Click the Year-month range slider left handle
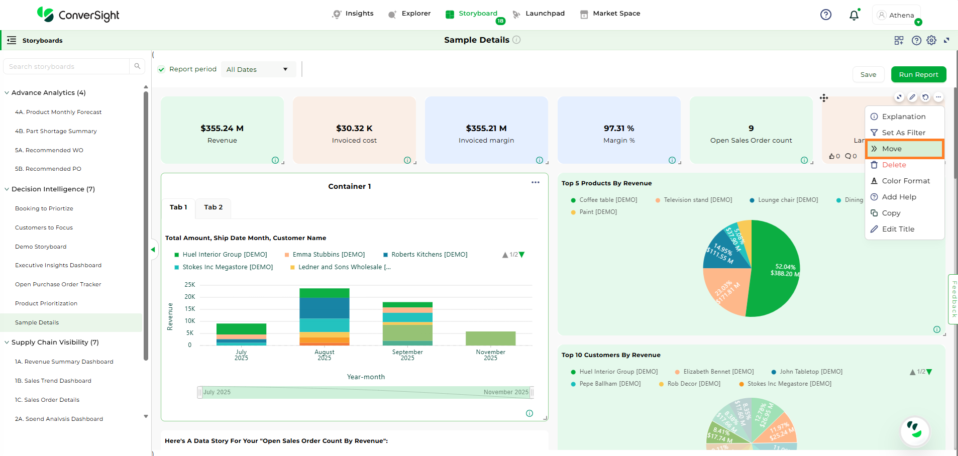 click(x=200, y=392)
